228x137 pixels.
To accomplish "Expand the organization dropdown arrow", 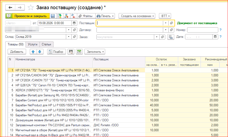I will tap(69, 30).
